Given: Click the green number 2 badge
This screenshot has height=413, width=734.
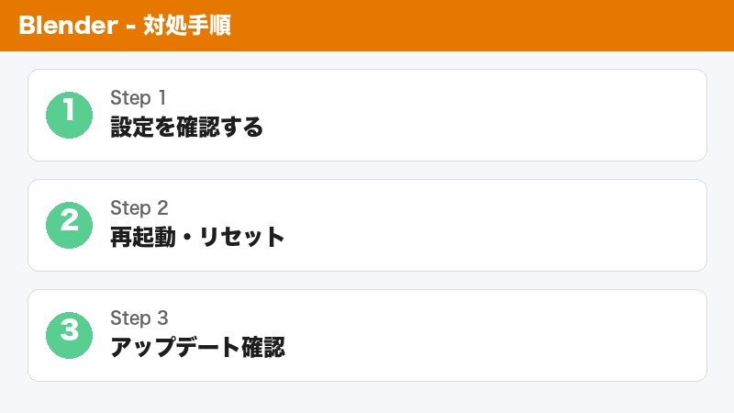Looking at the screenshot, I should pos(70,226).
